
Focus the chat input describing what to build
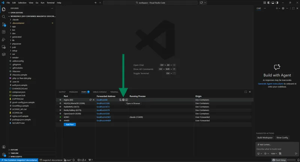[277, 149]
